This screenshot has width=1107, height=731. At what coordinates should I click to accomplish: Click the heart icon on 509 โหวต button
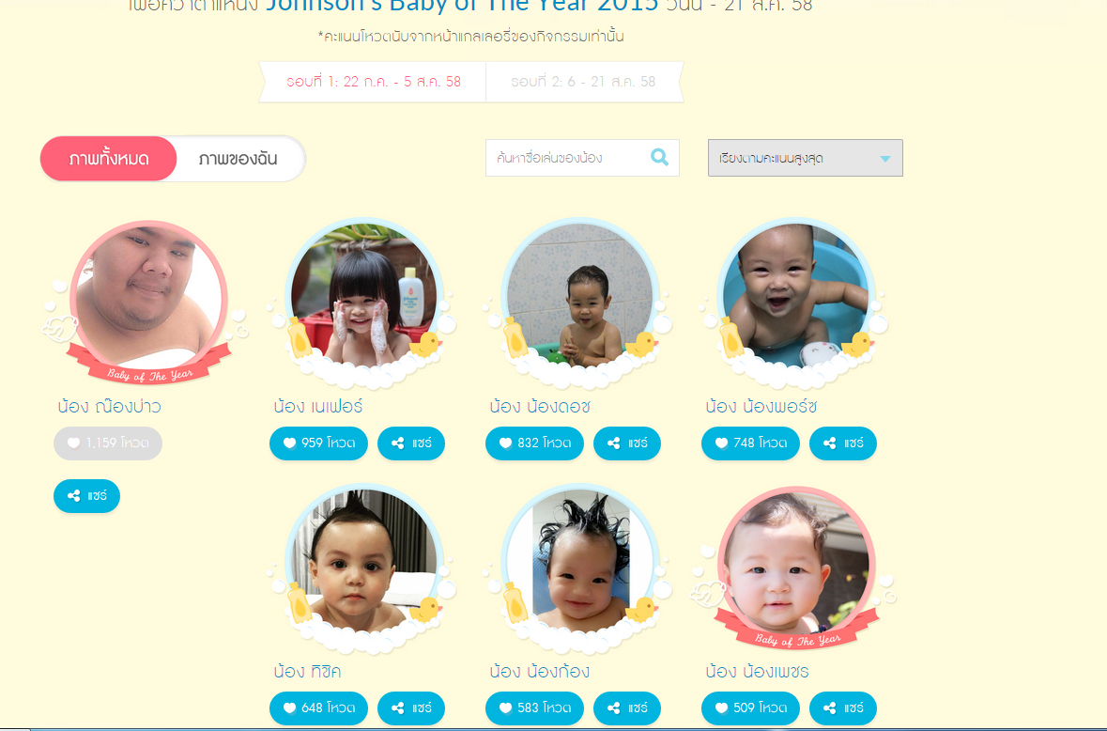click(x=721, y=708)
